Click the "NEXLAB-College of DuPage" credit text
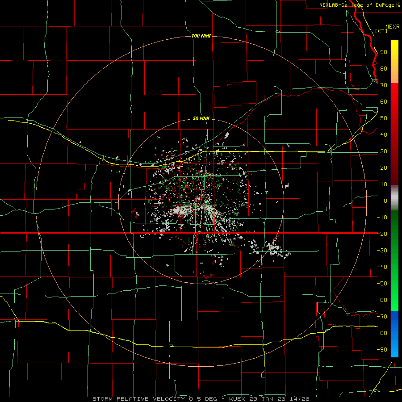This screenshot has height=402, width=402. tap(356, 5)
